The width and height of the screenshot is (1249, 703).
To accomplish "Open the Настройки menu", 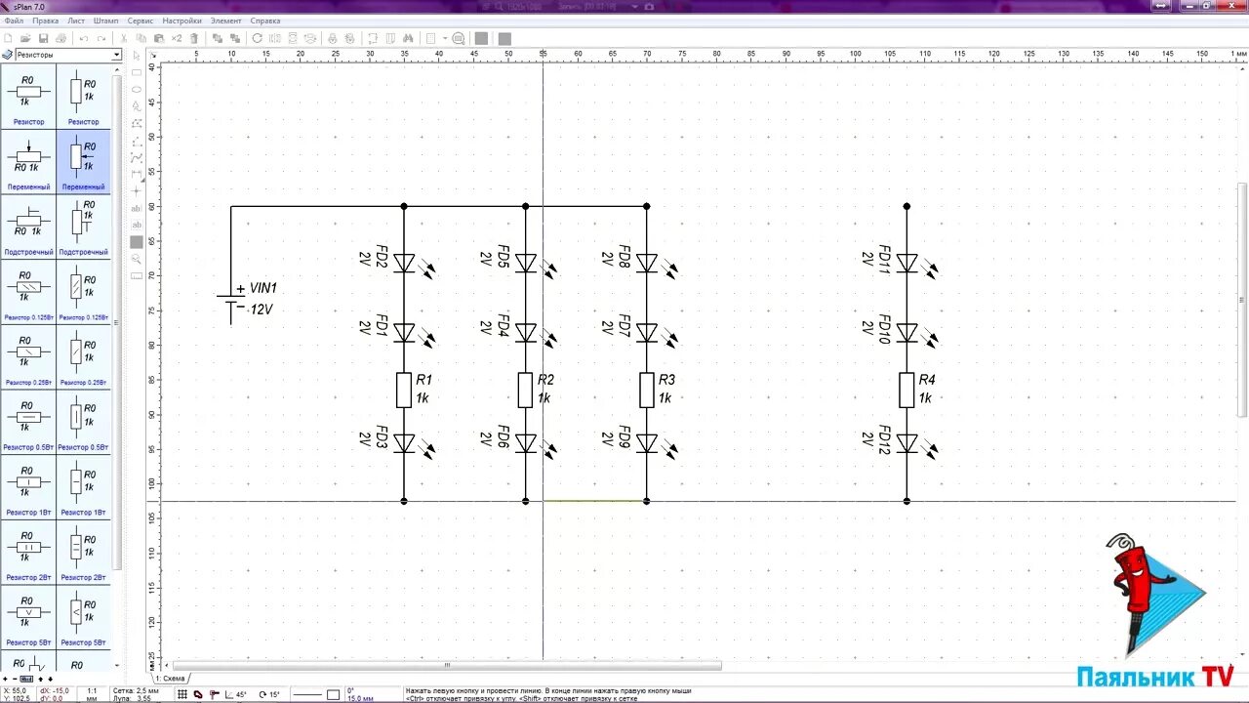I will point(181,21).
